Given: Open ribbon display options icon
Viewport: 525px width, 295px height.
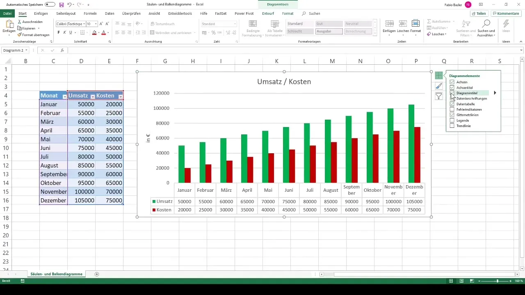Looking at the screenshot, I should point(481,5).
